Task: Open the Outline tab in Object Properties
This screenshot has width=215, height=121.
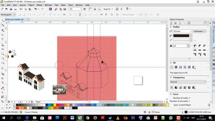Action: [171, 23]
